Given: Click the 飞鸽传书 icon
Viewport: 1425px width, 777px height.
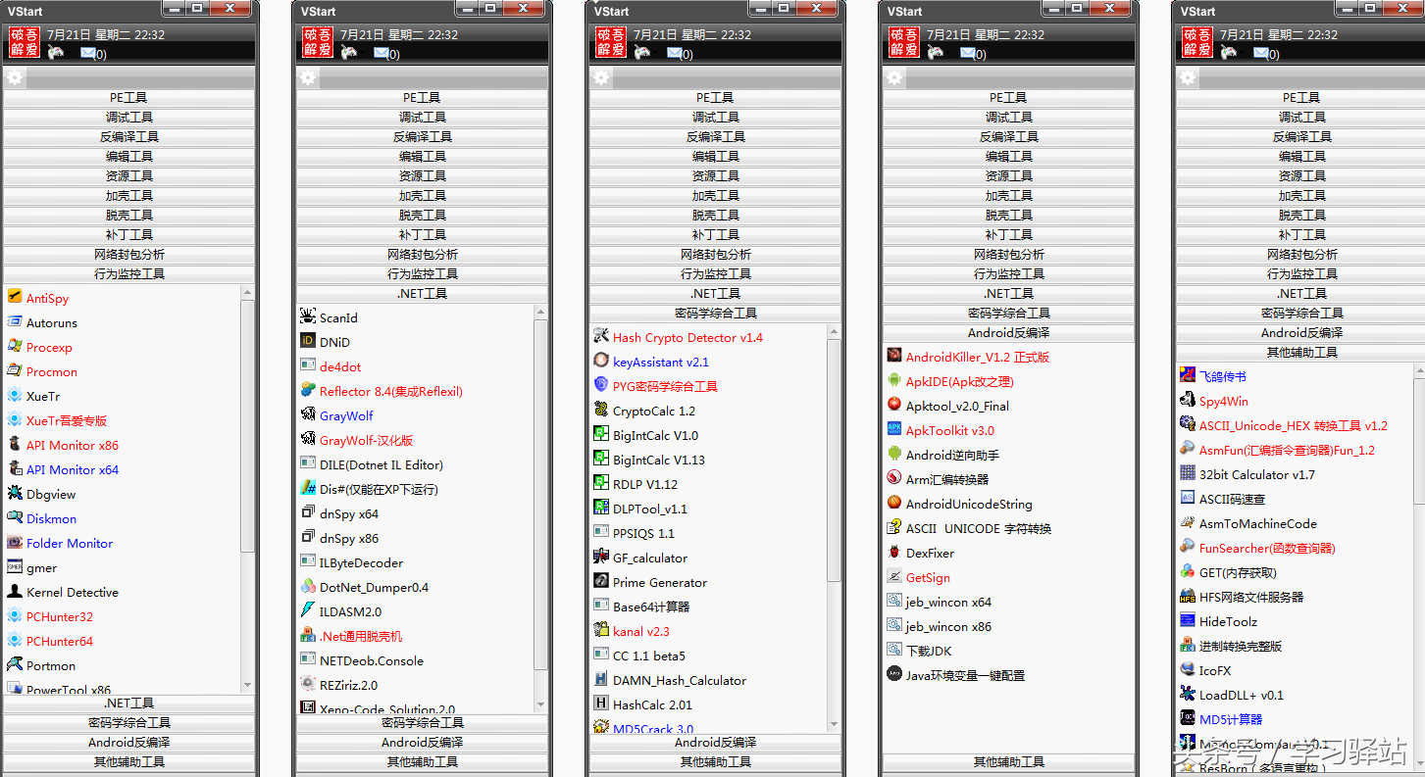Looking at the screenshot, I should coord(1188,376).
